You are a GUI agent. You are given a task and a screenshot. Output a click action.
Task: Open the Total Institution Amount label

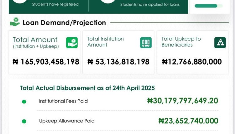pyautogui.click(x=105, y=42)
